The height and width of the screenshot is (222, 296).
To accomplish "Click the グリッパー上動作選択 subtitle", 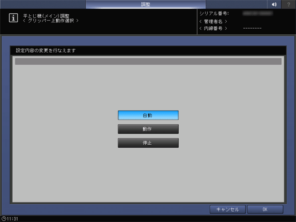I will tap(51, 21).
